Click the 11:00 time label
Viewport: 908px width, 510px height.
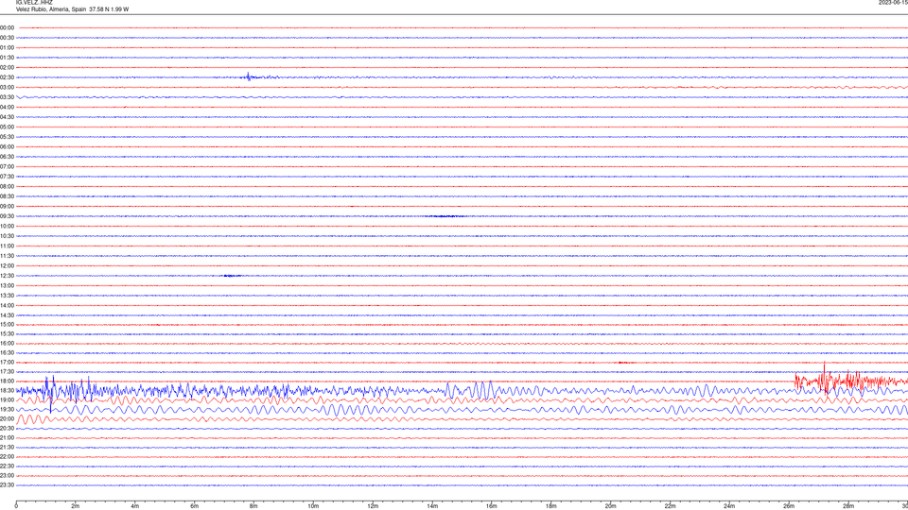coord(7,246)
